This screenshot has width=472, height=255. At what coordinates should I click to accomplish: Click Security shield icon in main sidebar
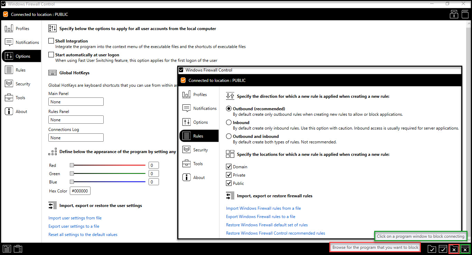(x=9, y=84)
